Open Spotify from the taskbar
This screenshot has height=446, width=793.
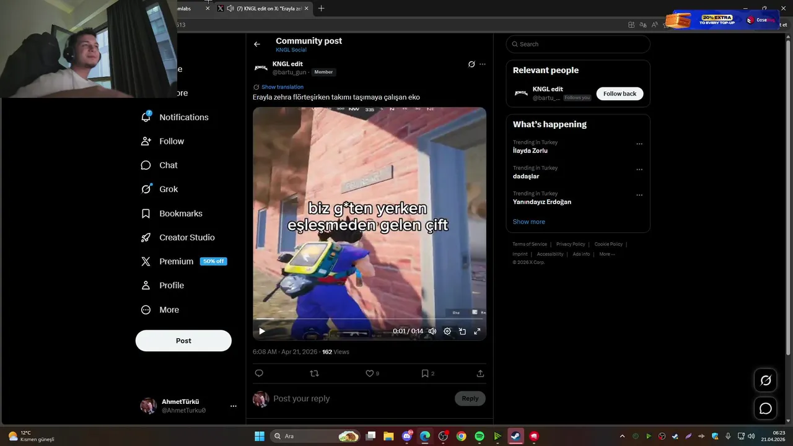pos(480,436)
